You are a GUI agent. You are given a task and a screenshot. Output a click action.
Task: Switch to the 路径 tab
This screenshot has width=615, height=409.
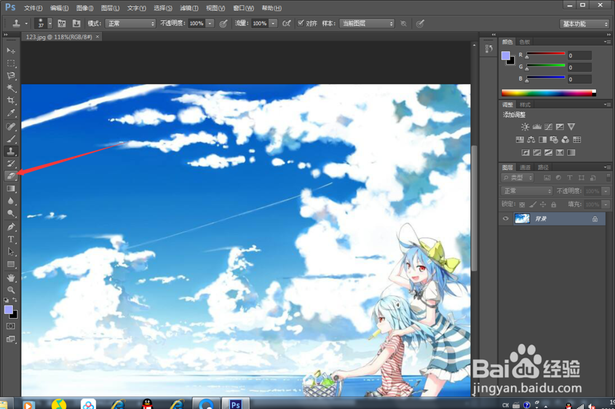pyautogui.click(x=543, y=167)
